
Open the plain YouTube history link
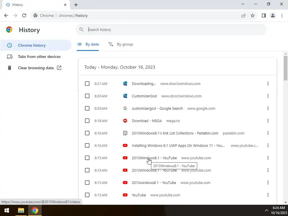tap(139, 195)
